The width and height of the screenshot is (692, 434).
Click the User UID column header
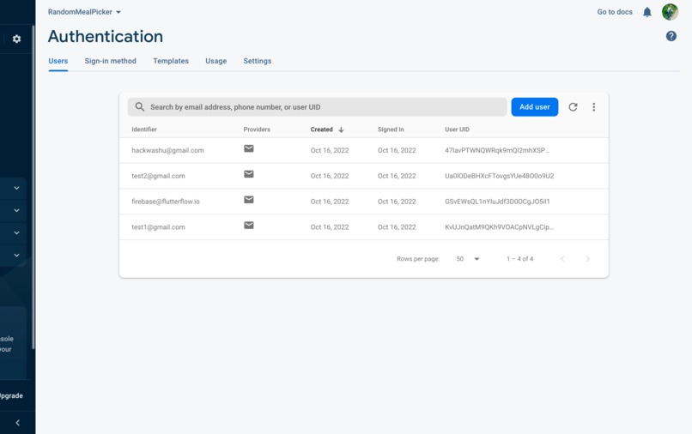coord(457,130)
